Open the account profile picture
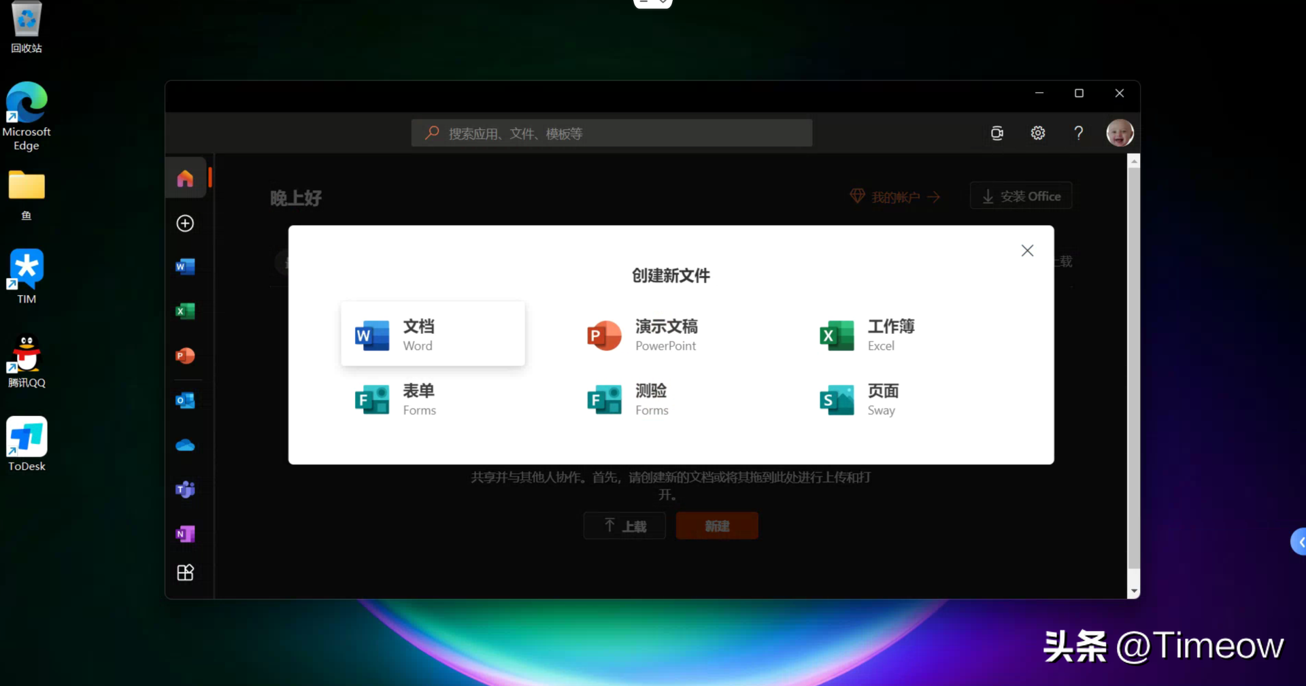1306x686 pixels. 1120,133
